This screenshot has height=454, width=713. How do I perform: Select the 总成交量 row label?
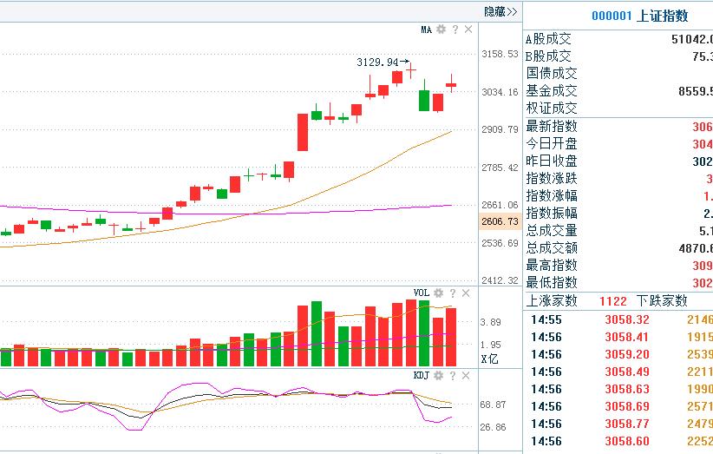pyautogui.click(x=552, y=230)
